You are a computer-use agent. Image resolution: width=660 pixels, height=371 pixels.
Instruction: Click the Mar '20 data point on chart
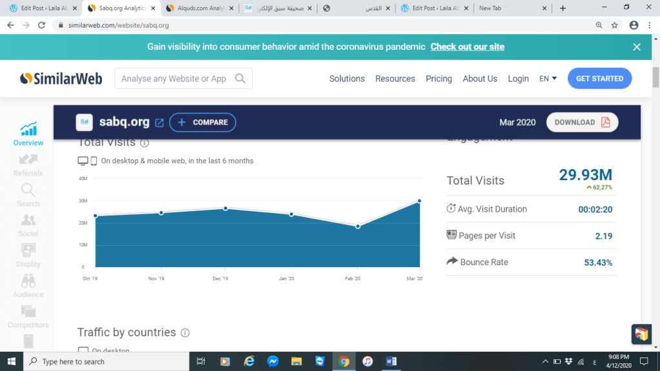coord(419,201)
